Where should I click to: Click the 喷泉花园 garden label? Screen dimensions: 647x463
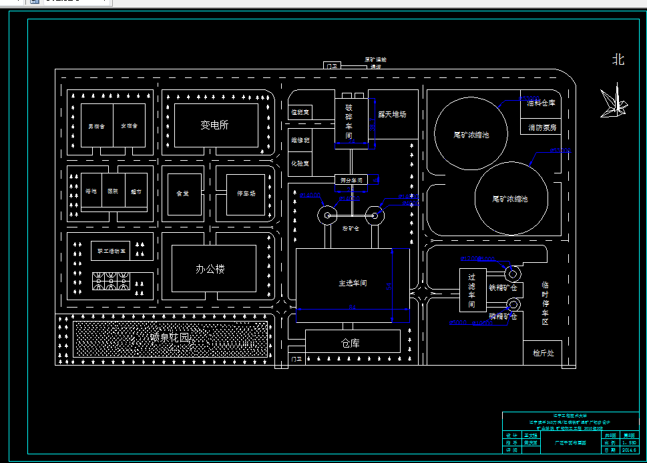(x=170, y=338)
